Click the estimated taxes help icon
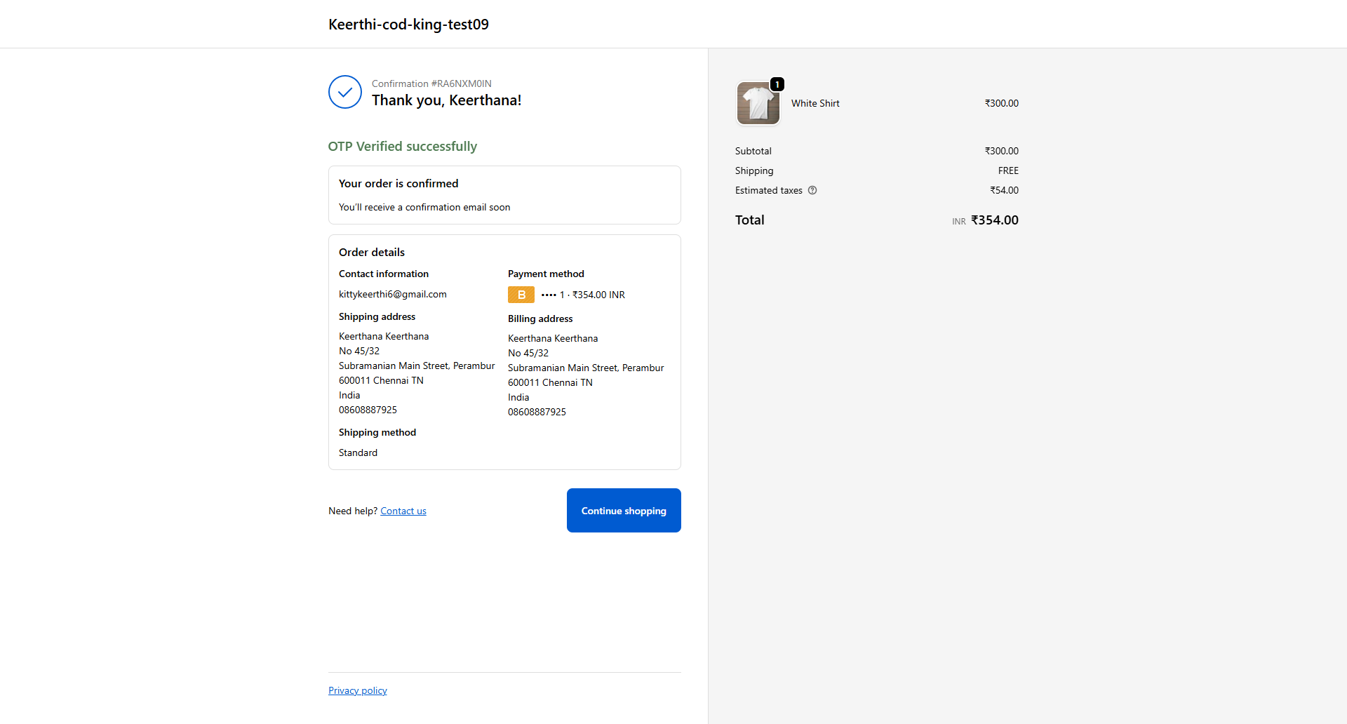Image resolution: width=1347 pixels, height=724 pixels. click(812, 190)
